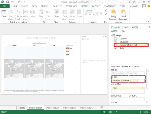Toggle the Number of sites visit checkbox
151x114 pixels.
[116, 45]
